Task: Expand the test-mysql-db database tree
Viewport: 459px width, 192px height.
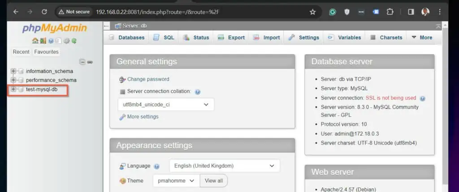Action: (13, 90)
